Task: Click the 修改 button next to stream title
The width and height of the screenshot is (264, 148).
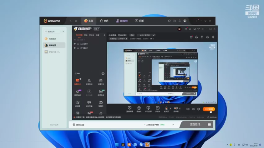Action: point(132,35)
